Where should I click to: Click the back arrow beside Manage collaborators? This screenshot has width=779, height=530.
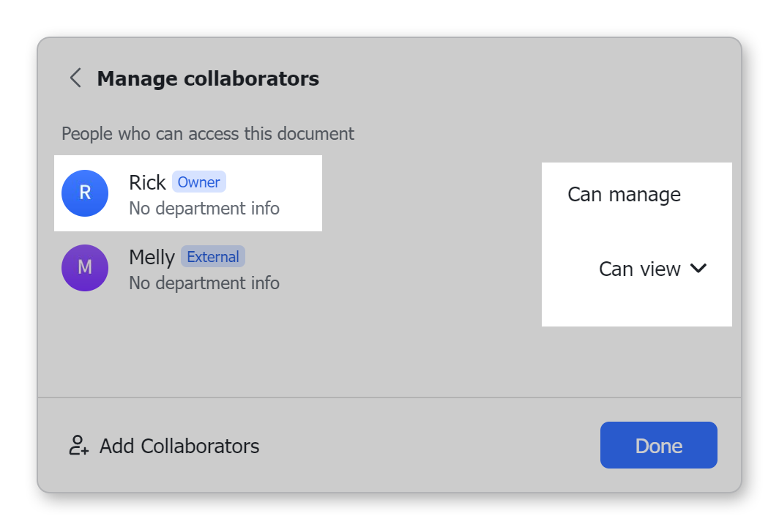tap(75, 78)
